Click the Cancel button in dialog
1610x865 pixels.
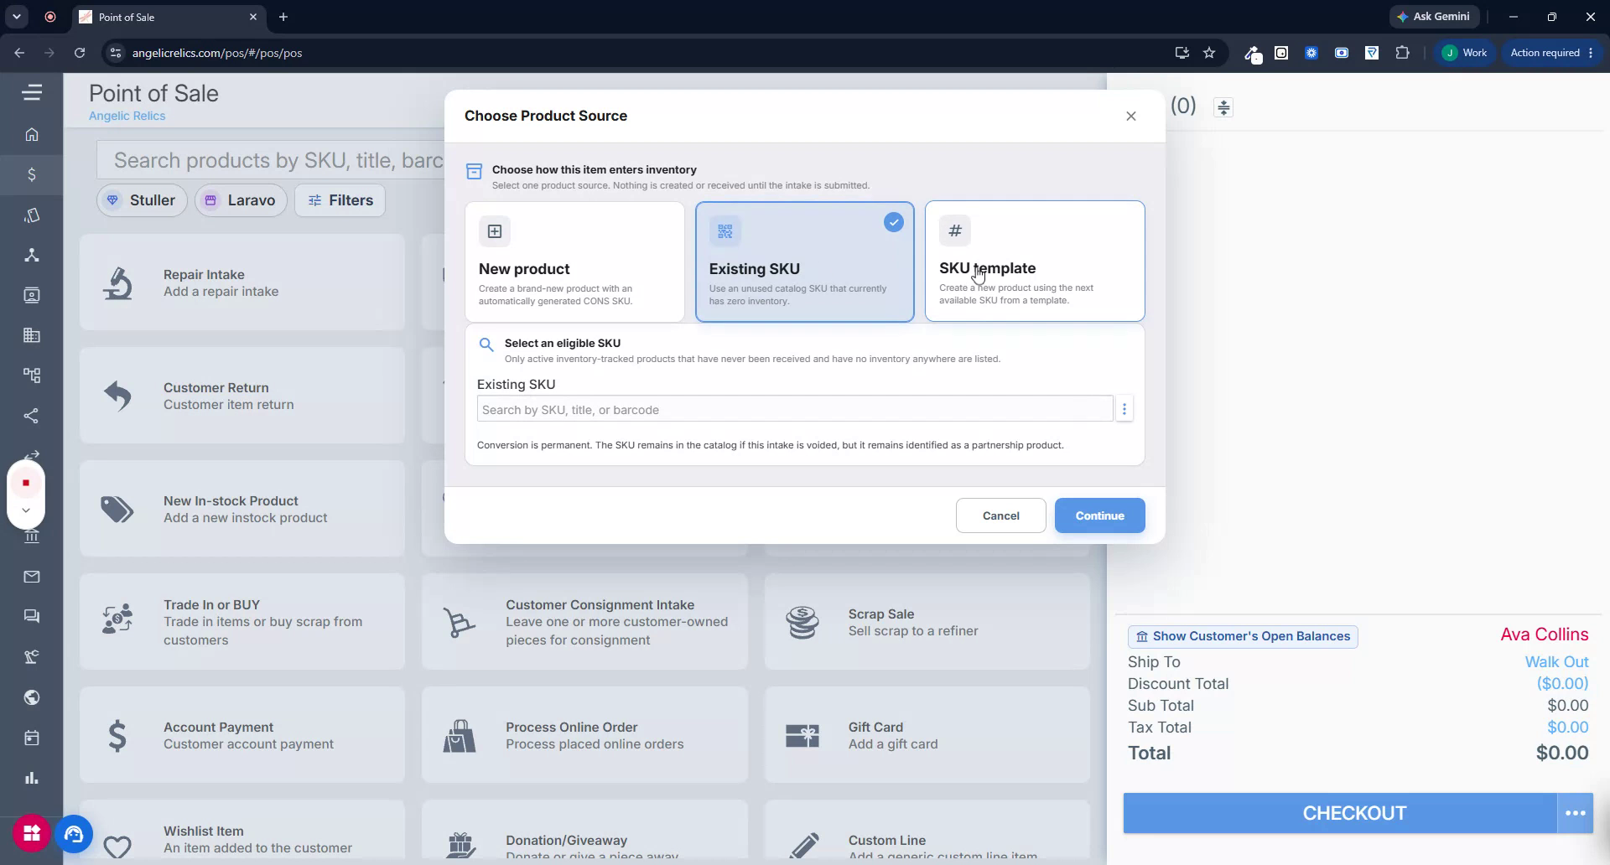point(1000,515)
